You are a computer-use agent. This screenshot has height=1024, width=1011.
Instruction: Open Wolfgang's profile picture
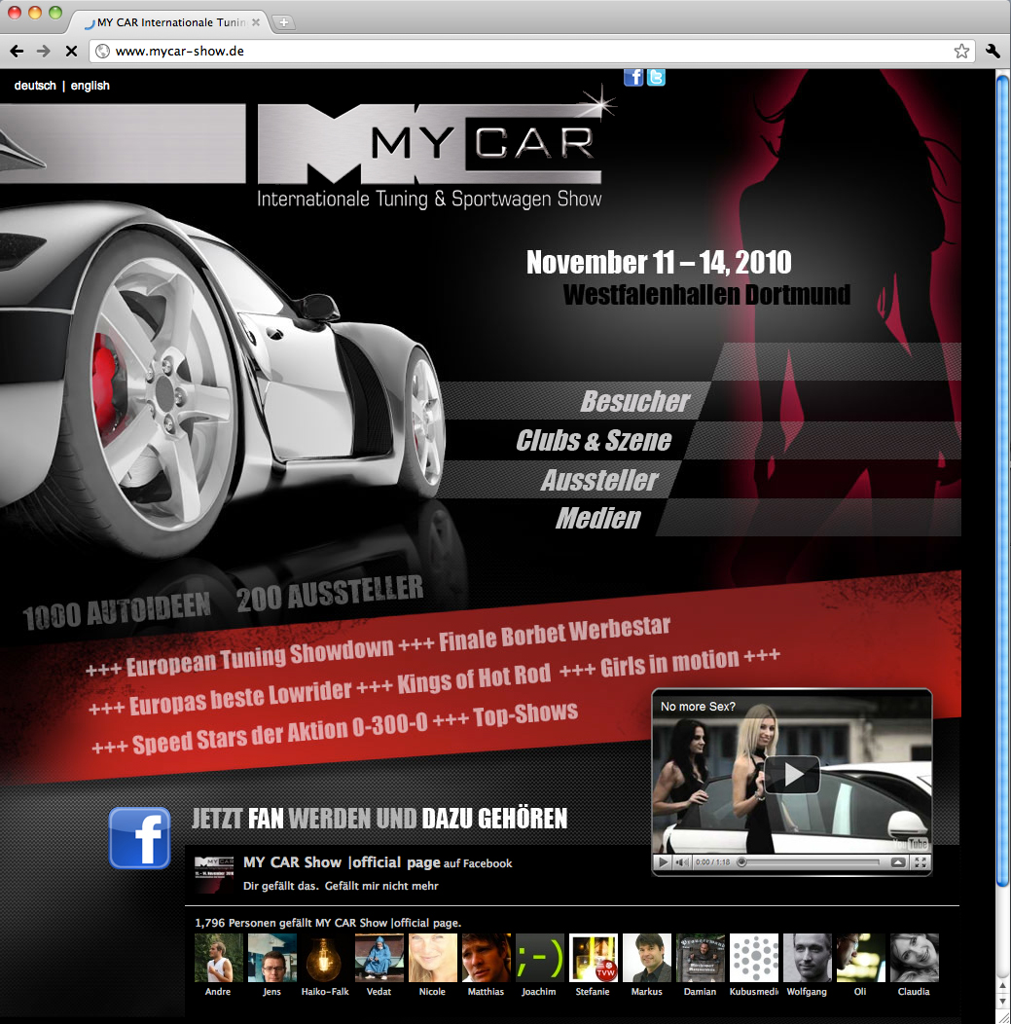tap(808, 958)
